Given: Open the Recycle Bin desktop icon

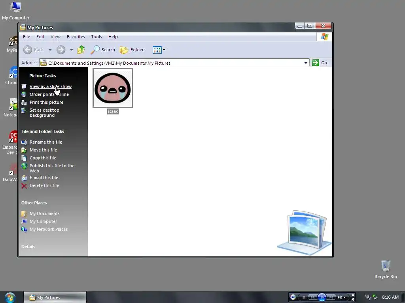Looking at the screenshot, I should 386,269.
